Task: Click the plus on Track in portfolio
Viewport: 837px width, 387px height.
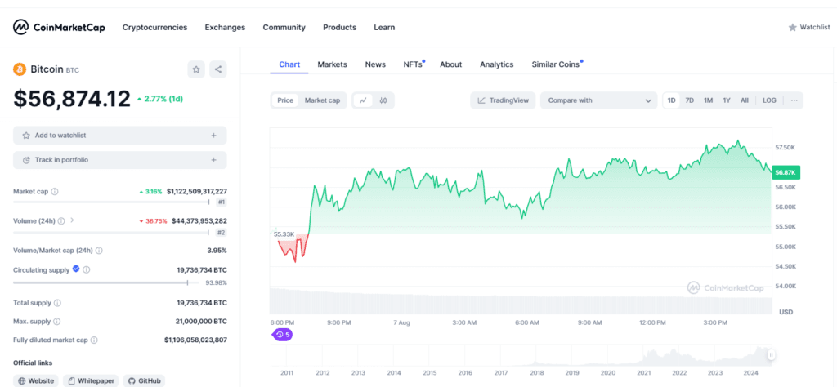Action: [213, 160]
